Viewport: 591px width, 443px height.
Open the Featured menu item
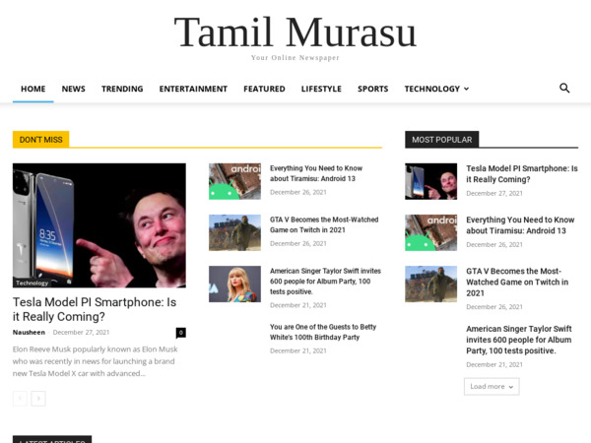(x=264, y=89)
